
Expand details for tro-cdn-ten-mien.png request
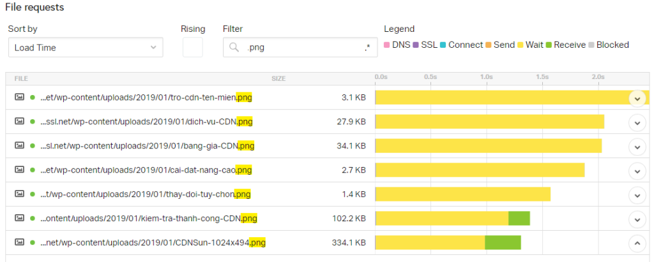(637, 98)
